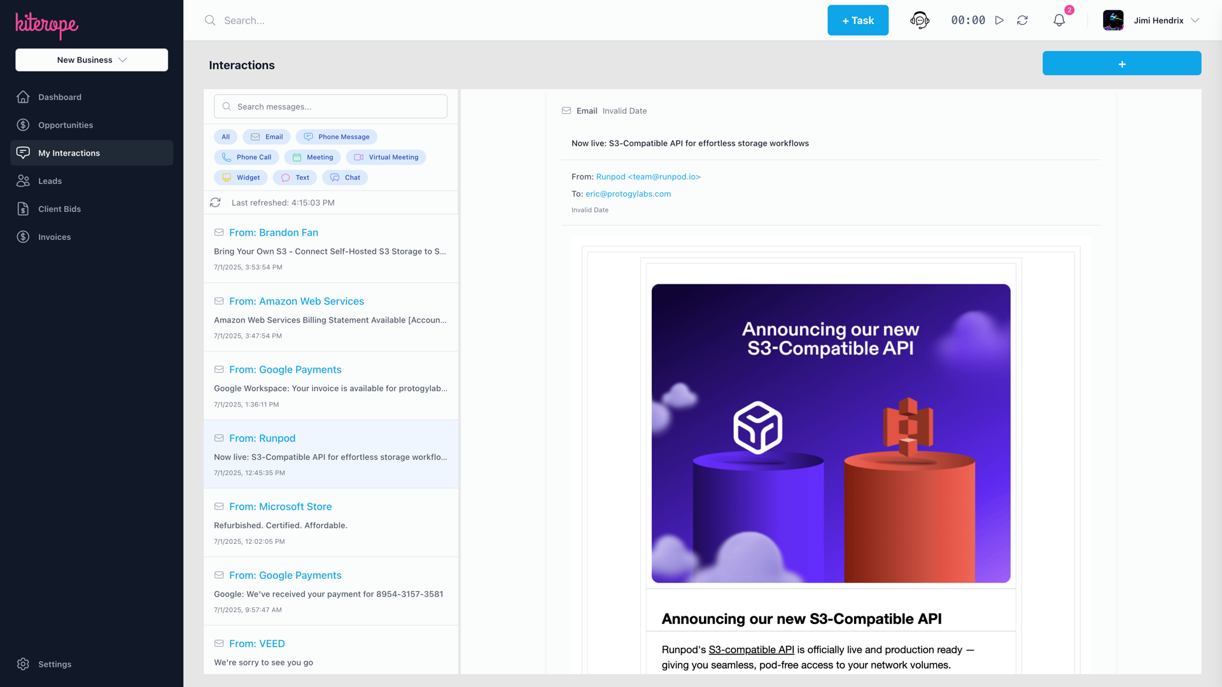Click the Runpod sender email address link
This screenshot has width=1222, height=687.
click(648, 177)
